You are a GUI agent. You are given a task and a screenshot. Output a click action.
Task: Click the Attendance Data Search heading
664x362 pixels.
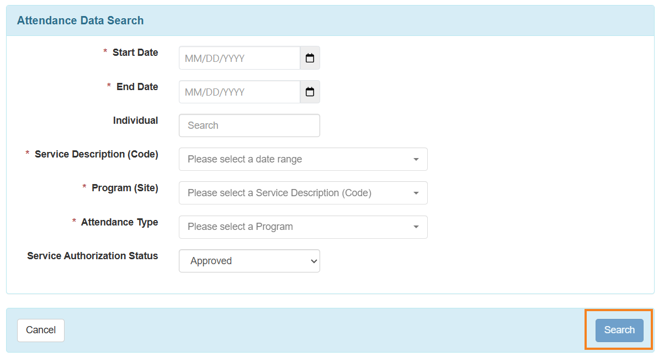click(x=81, y=20)
